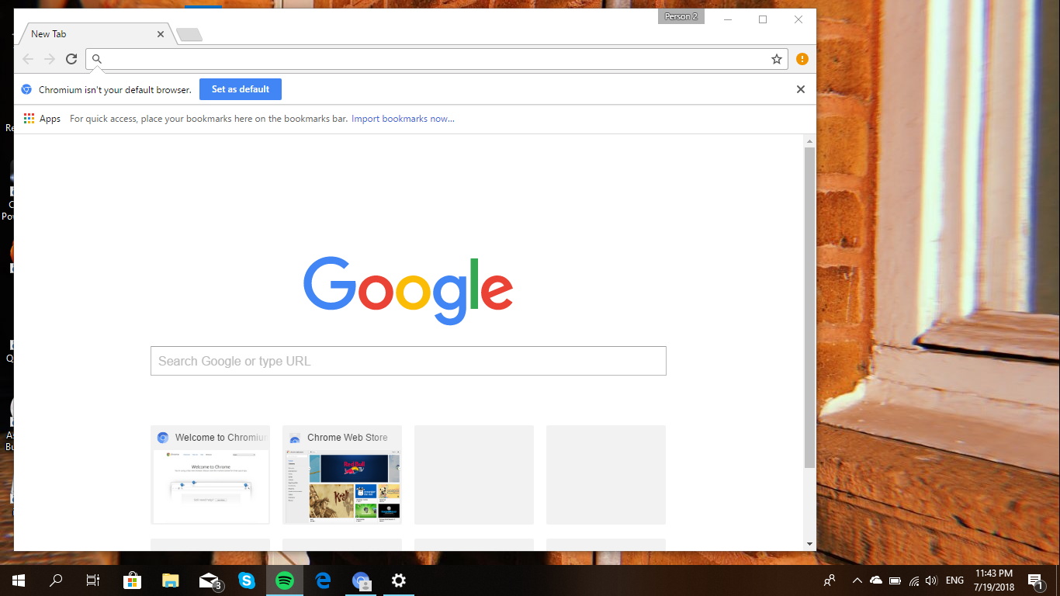The width and height of the screenshot is (1060, 596).
Task: Switch to Spotify in the taskbar
Action: [285, 580]
